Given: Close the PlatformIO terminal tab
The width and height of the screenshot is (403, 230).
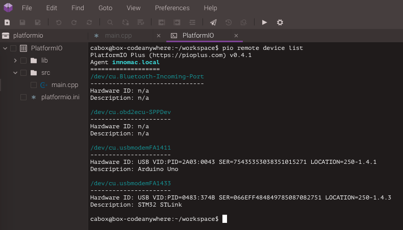Looking at the screenshot, I should (236, 36).
